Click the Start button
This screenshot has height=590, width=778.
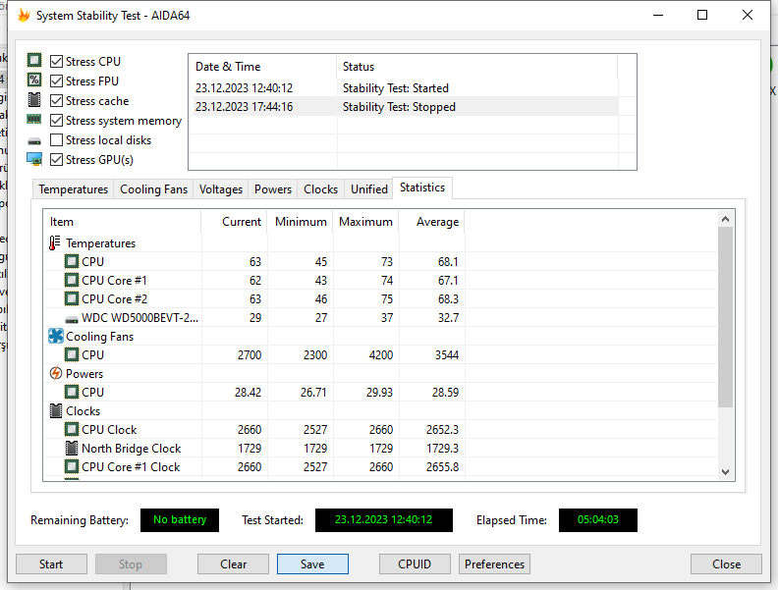point(51,564)
